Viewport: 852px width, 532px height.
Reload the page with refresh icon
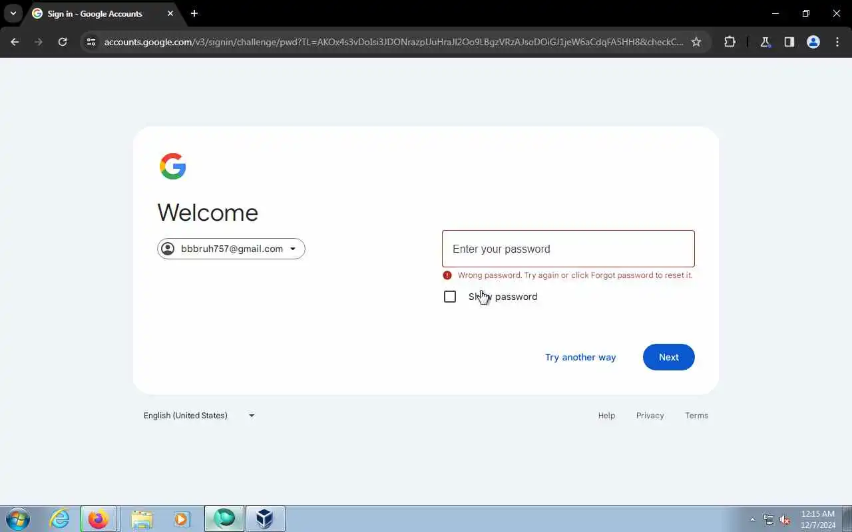pos(63,42)
